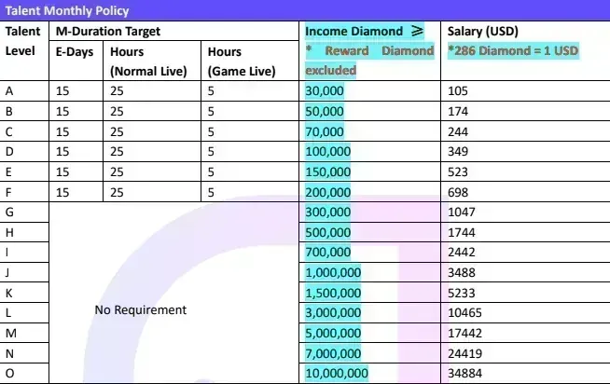The width and height of the screenshot is (610, 384).
Task: Select the "M-Duration Target" header cell
Action: 106,32
